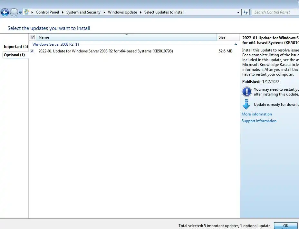The width and height of the screenshot is (299, 229).
Task: Select the 'Select updates to install' breadcrumb
Action: click(164, 12)
